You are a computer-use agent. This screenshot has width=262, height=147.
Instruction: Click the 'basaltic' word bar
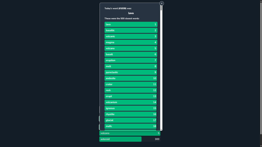point(131,30)
